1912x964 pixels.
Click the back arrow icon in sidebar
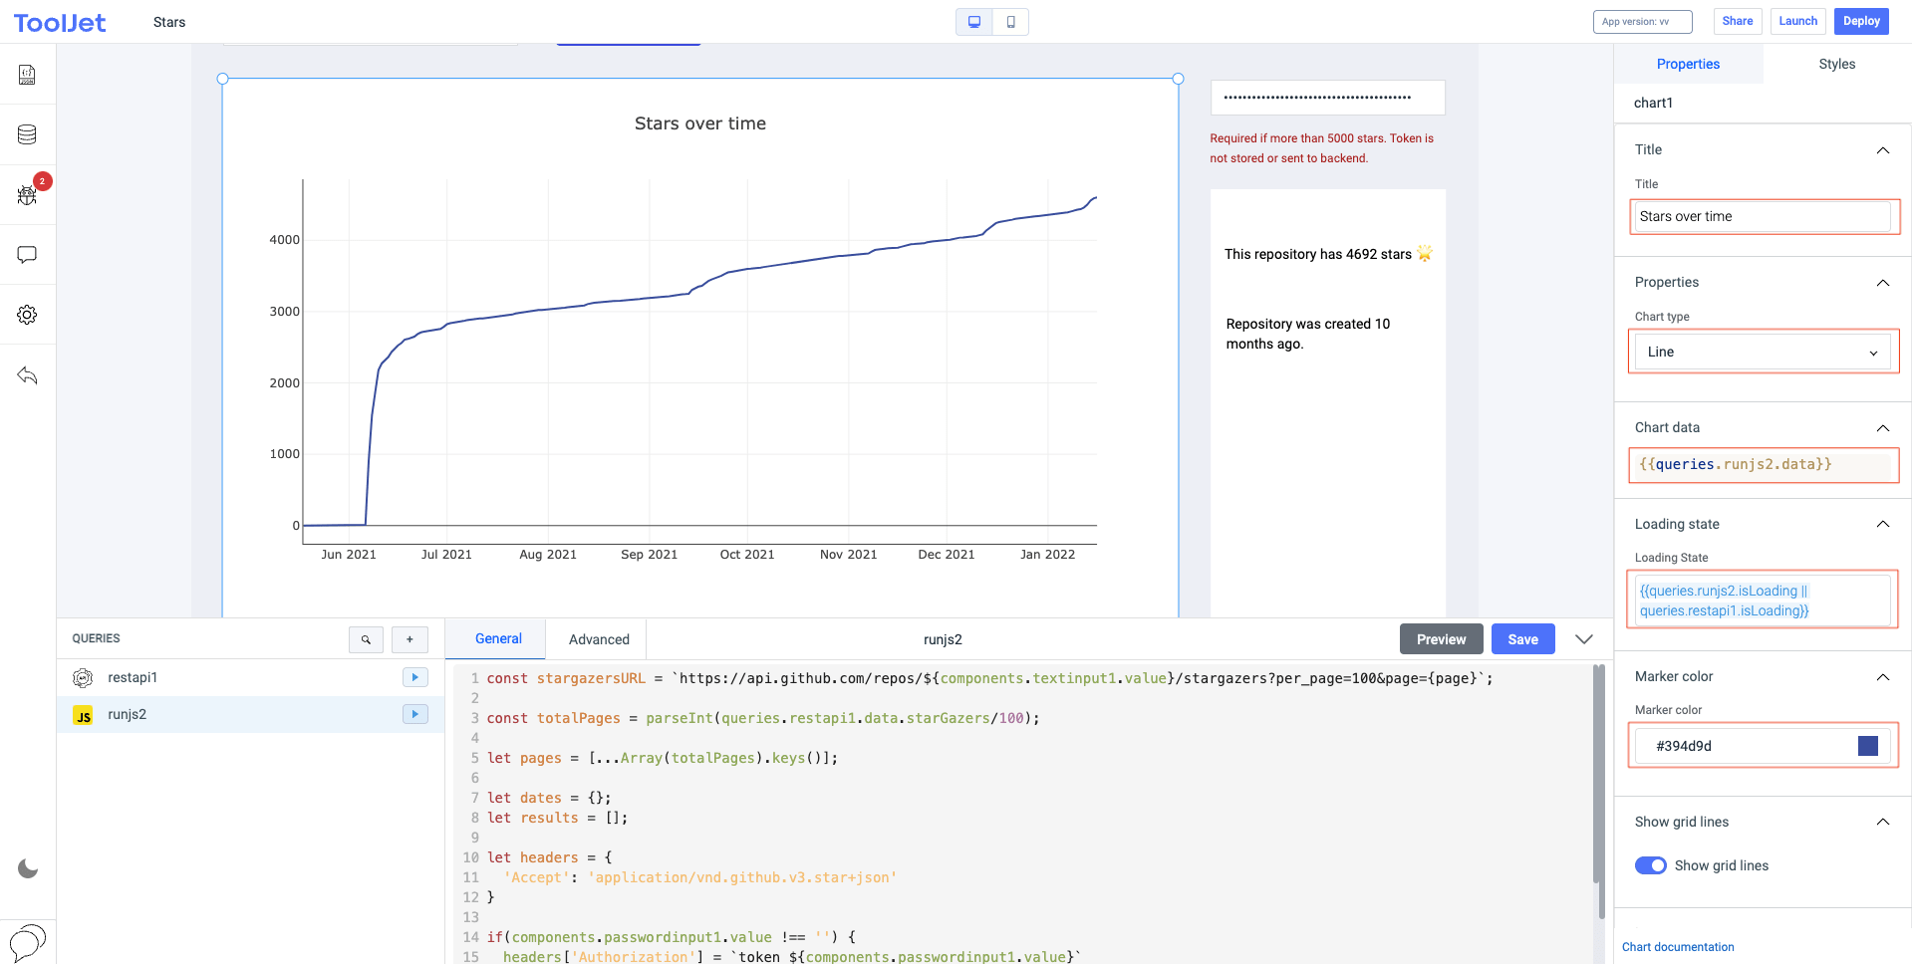(27, 375)
